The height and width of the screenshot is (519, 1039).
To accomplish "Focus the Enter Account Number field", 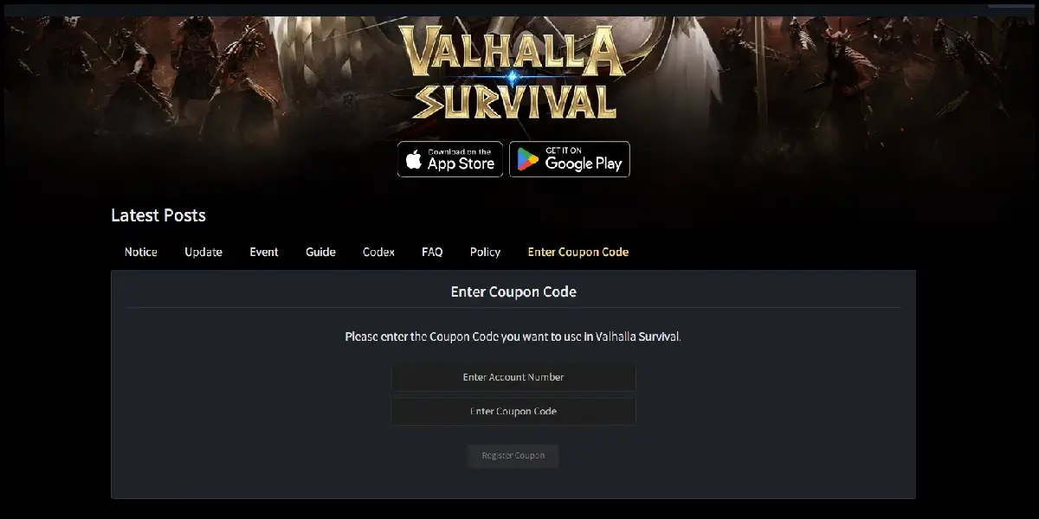I will coord(513,377).
